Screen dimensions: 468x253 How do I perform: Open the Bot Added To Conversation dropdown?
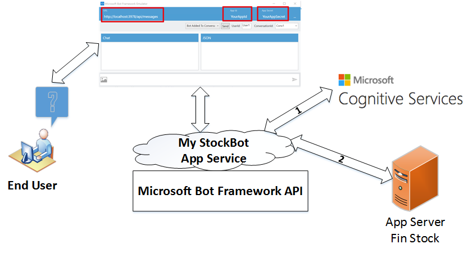pyautogui.click(x=202, y=26)
